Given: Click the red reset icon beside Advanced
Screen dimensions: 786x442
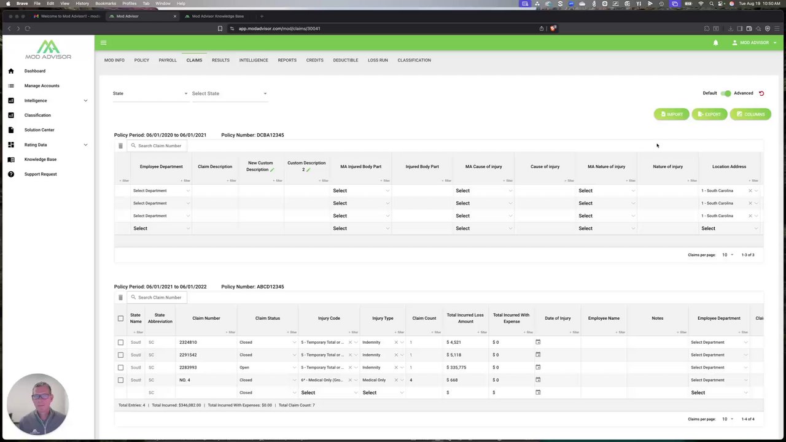Looking at the screenshot, I should (x=761, y=93).
